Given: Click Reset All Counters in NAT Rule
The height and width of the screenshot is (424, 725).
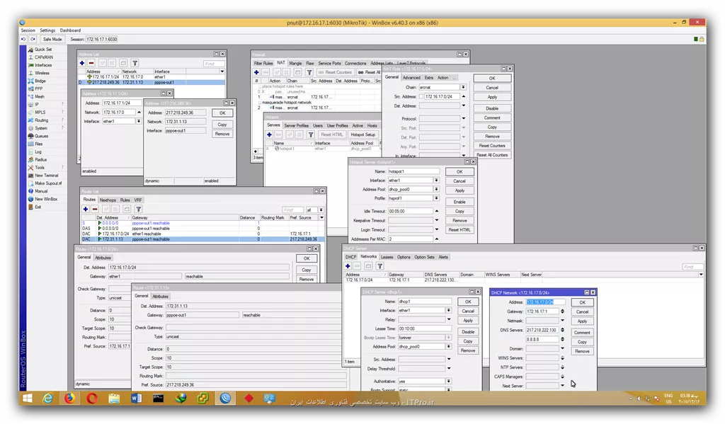Looking at the screenshot, I should tap(492, 155).
